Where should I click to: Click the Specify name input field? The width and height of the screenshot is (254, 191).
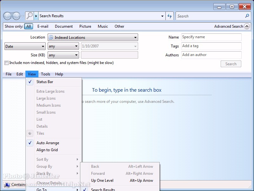[211, 37]
